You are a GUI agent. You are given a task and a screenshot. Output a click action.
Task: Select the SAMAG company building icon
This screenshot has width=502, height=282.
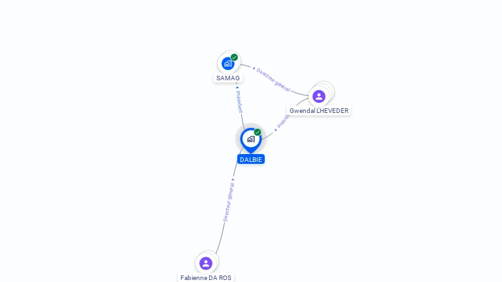pyautogui.click(x=228, y=63)
